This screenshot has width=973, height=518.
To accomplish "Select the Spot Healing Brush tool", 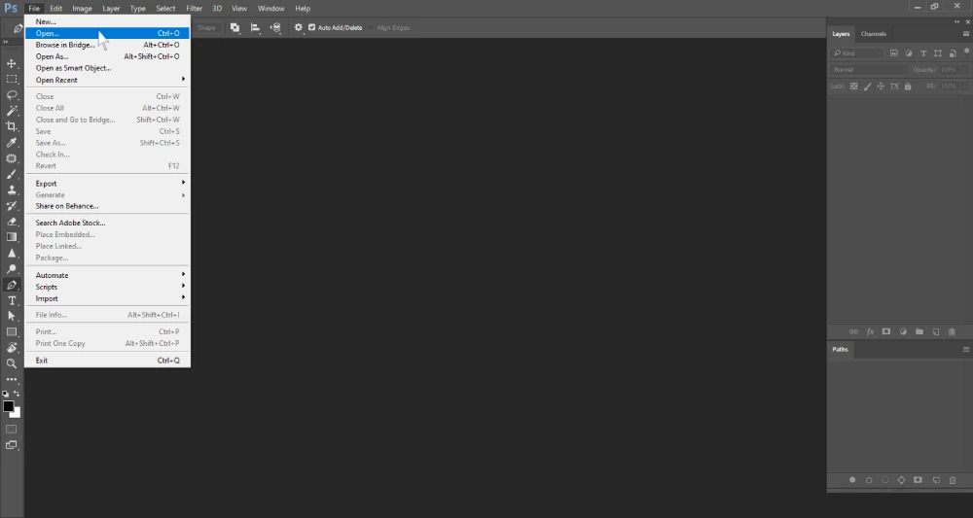I will (11, 158).
